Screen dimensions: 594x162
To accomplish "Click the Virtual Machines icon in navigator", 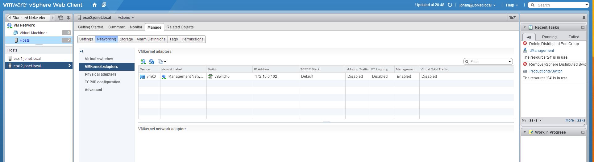I will (x=16, y=33).
